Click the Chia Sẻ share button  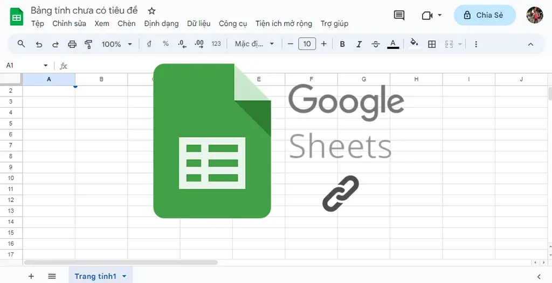[x=485, y=15]
